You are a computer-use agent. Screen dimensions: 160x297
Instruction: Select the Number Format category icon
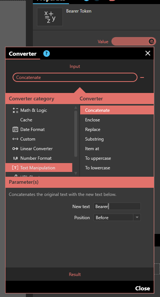15,158
